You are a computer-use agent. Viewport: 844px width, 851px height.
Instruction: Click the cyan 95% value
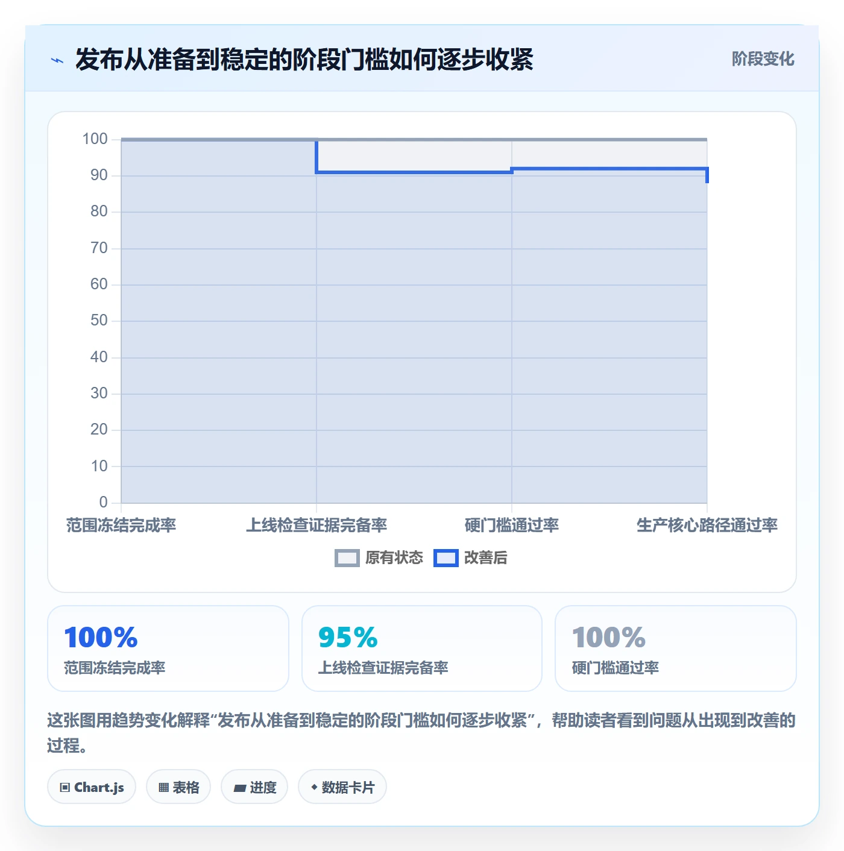348,637
